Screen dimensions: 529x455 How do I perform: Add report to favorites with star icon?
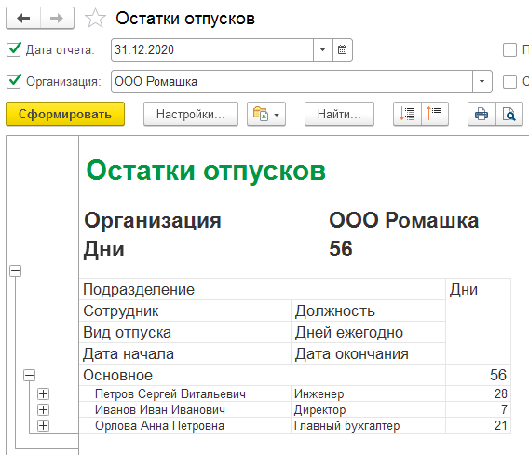click(95, 19)
